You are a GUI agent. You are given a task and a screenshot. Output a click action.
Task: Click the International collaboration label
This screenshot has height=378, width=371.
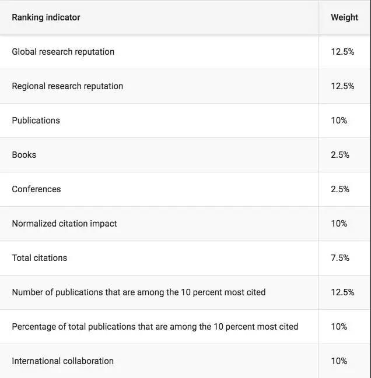click(63, 361)
